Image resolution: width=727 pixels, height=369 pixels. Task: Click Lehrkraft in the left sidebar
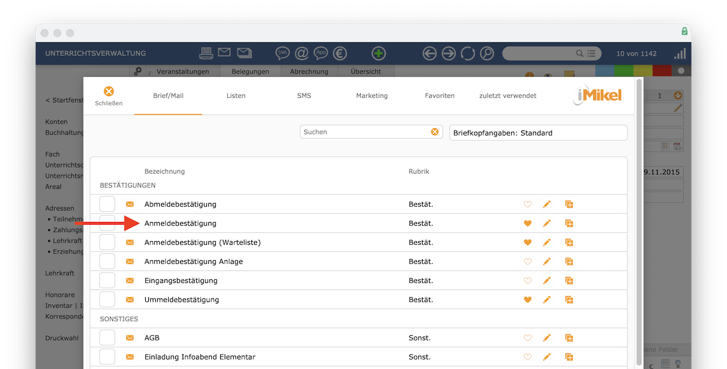[x=60, y=273]
